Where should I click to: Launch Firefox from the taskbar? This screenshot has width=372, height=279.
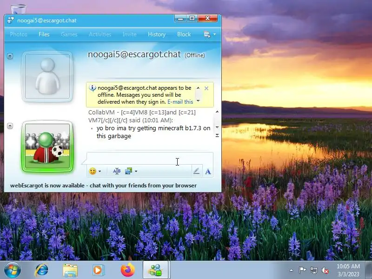[x=127, y=270]
